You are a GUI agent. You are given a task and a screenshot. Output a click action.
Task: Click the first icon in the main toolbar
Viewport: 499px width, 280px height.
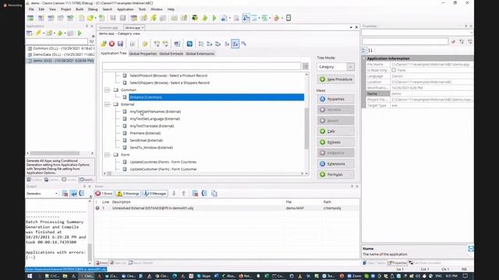(30, 18)
